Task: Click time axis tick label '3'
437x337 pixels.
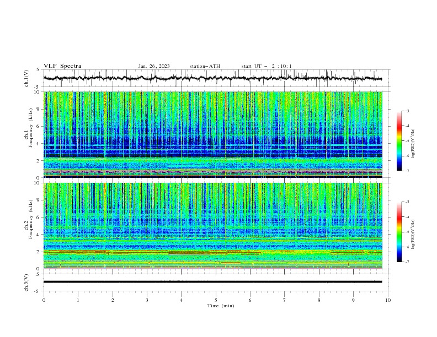Action: click(x=147, y=300)
